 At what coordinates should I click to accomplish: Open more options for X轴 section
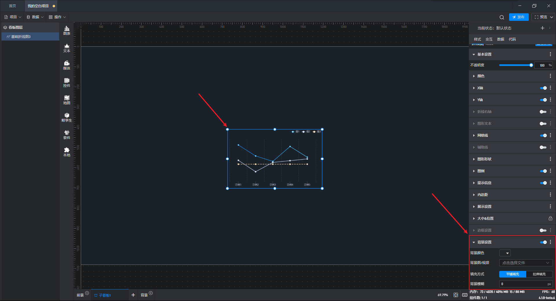550,88
